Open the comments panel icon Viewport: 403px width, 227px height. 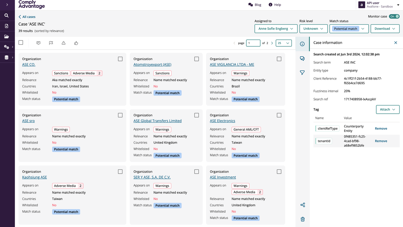tap(302, 59)
